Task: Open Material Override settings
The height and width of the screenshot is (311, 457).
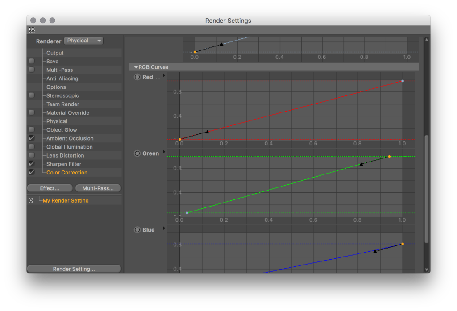Action: [x=68, y=113]
